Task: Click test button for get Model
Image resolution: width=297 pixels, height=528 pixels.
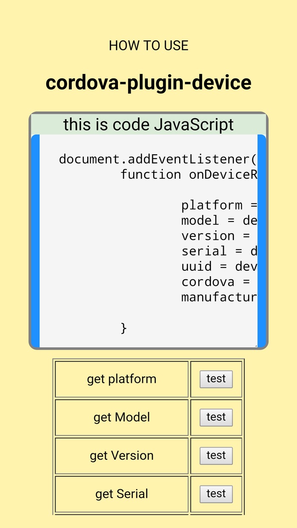Action: (x=216, y=417)
